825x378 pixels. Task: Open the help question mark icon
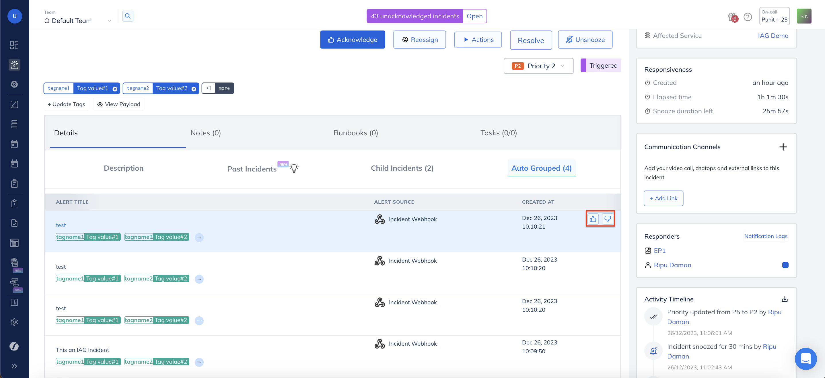click(748, 17)
